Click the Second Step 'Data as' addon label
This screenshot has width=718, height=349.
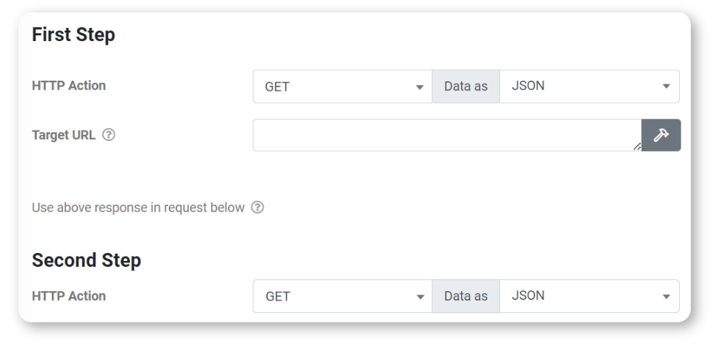click(x=465, y=296)
